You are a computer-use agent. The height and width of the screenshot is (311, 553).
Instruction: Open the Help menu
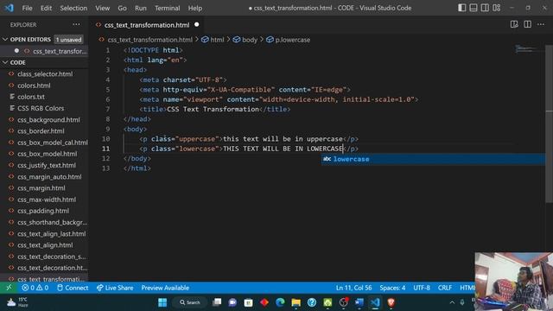pyautogui.click(x=195, y=8)
